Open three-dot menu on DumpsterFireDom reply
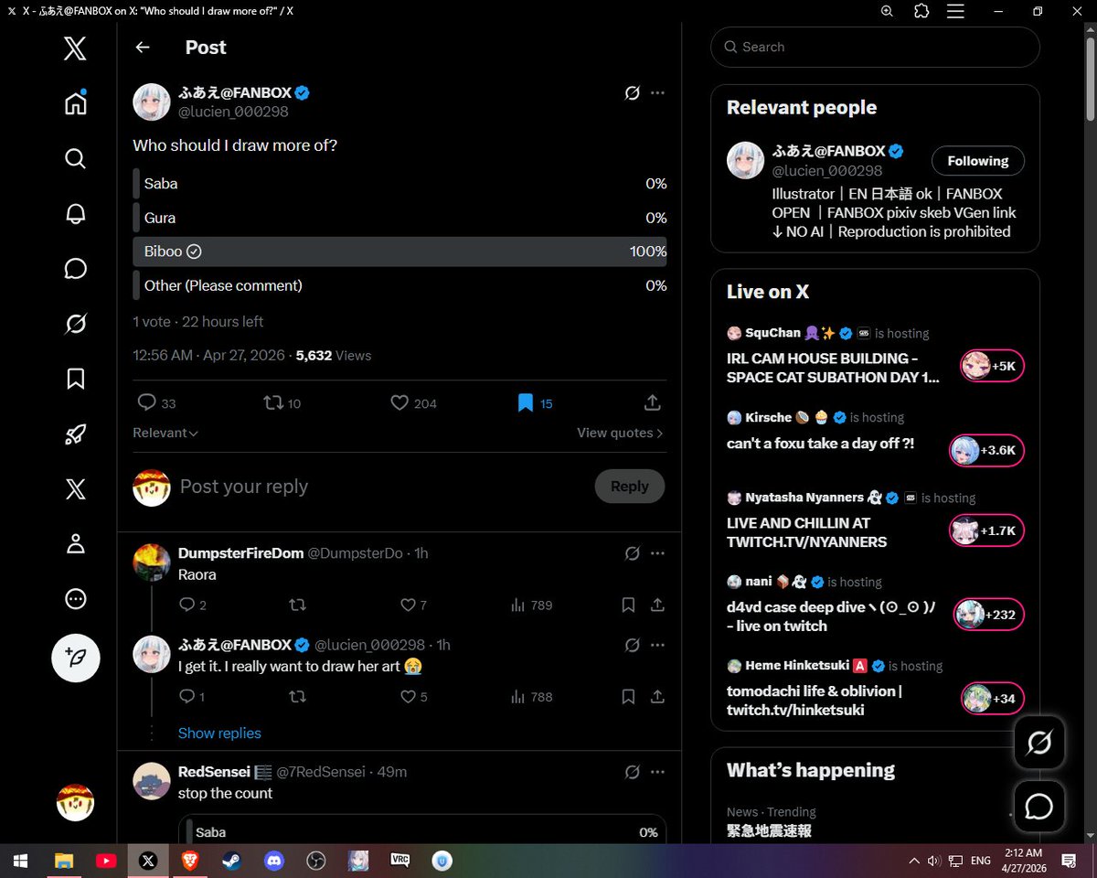1097x878 pixels. pos(657,553)
